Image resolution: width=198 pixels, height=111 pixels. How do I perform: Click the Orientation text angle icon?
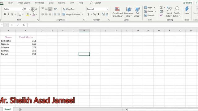point(55,9)
